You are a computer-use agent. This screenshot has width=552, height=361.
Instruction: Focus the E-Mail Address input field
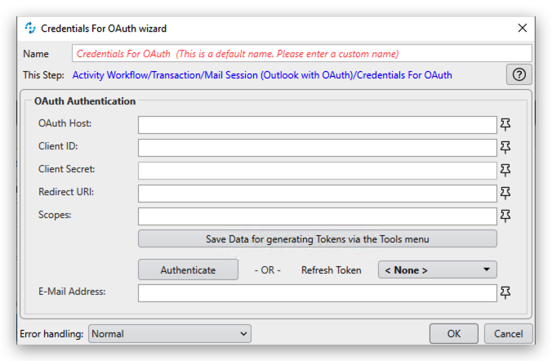tap(317, 293)
